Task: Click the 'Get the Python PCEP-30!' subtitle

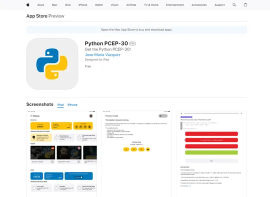Action: point(108,49)
